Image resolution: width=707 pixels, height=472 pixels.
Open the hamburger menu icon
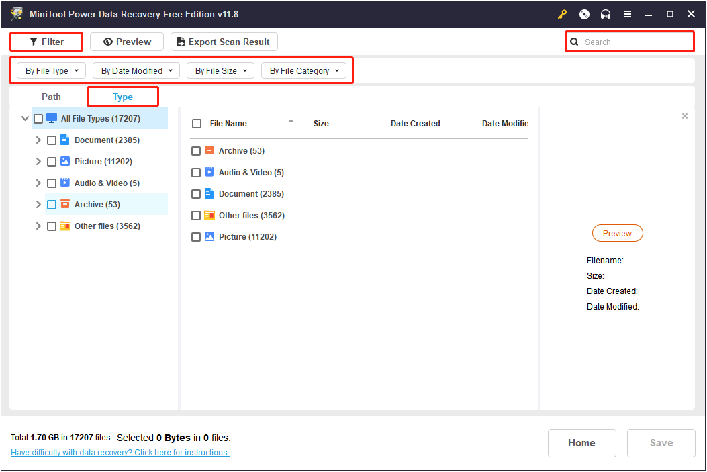point(627,14)
